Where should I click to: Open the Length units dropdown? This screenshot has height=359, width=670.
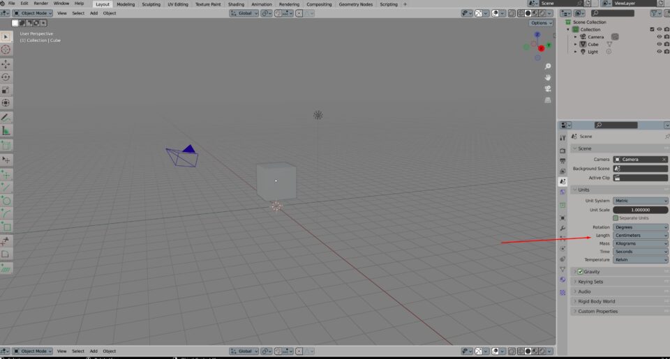click(x=640, y=235)
